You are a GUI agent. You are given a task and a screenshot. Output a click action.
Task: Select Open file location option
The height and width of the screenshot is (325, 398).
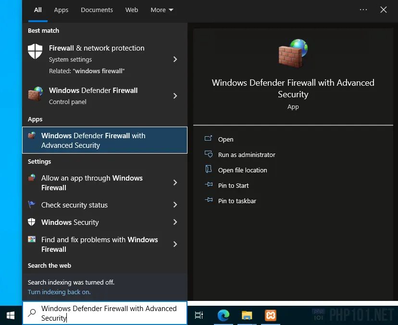coord(242,170)
